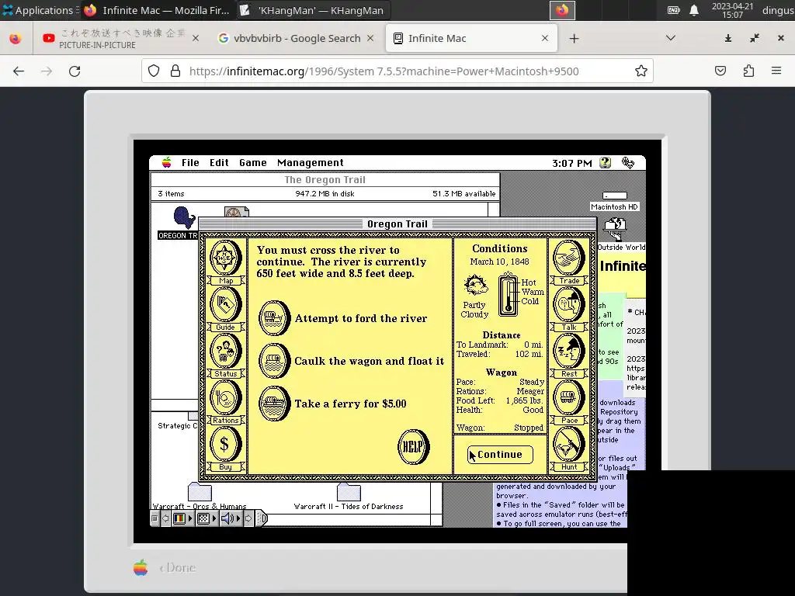The height and width of the screenshot is (596, 795).
Task: Switch to the Infinite Mac browser tab
Action: [x=471, y=38]
